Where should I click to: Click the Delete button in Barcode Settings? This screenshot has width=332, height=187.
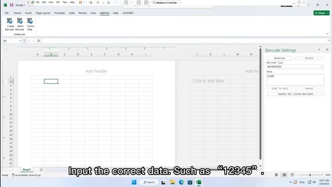pos(309,58)
